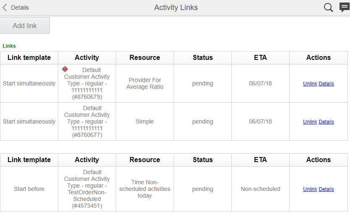This screenshot has width=350, height=214.
Task: Unlink the Simple resource activity
Action: [310, 122]
